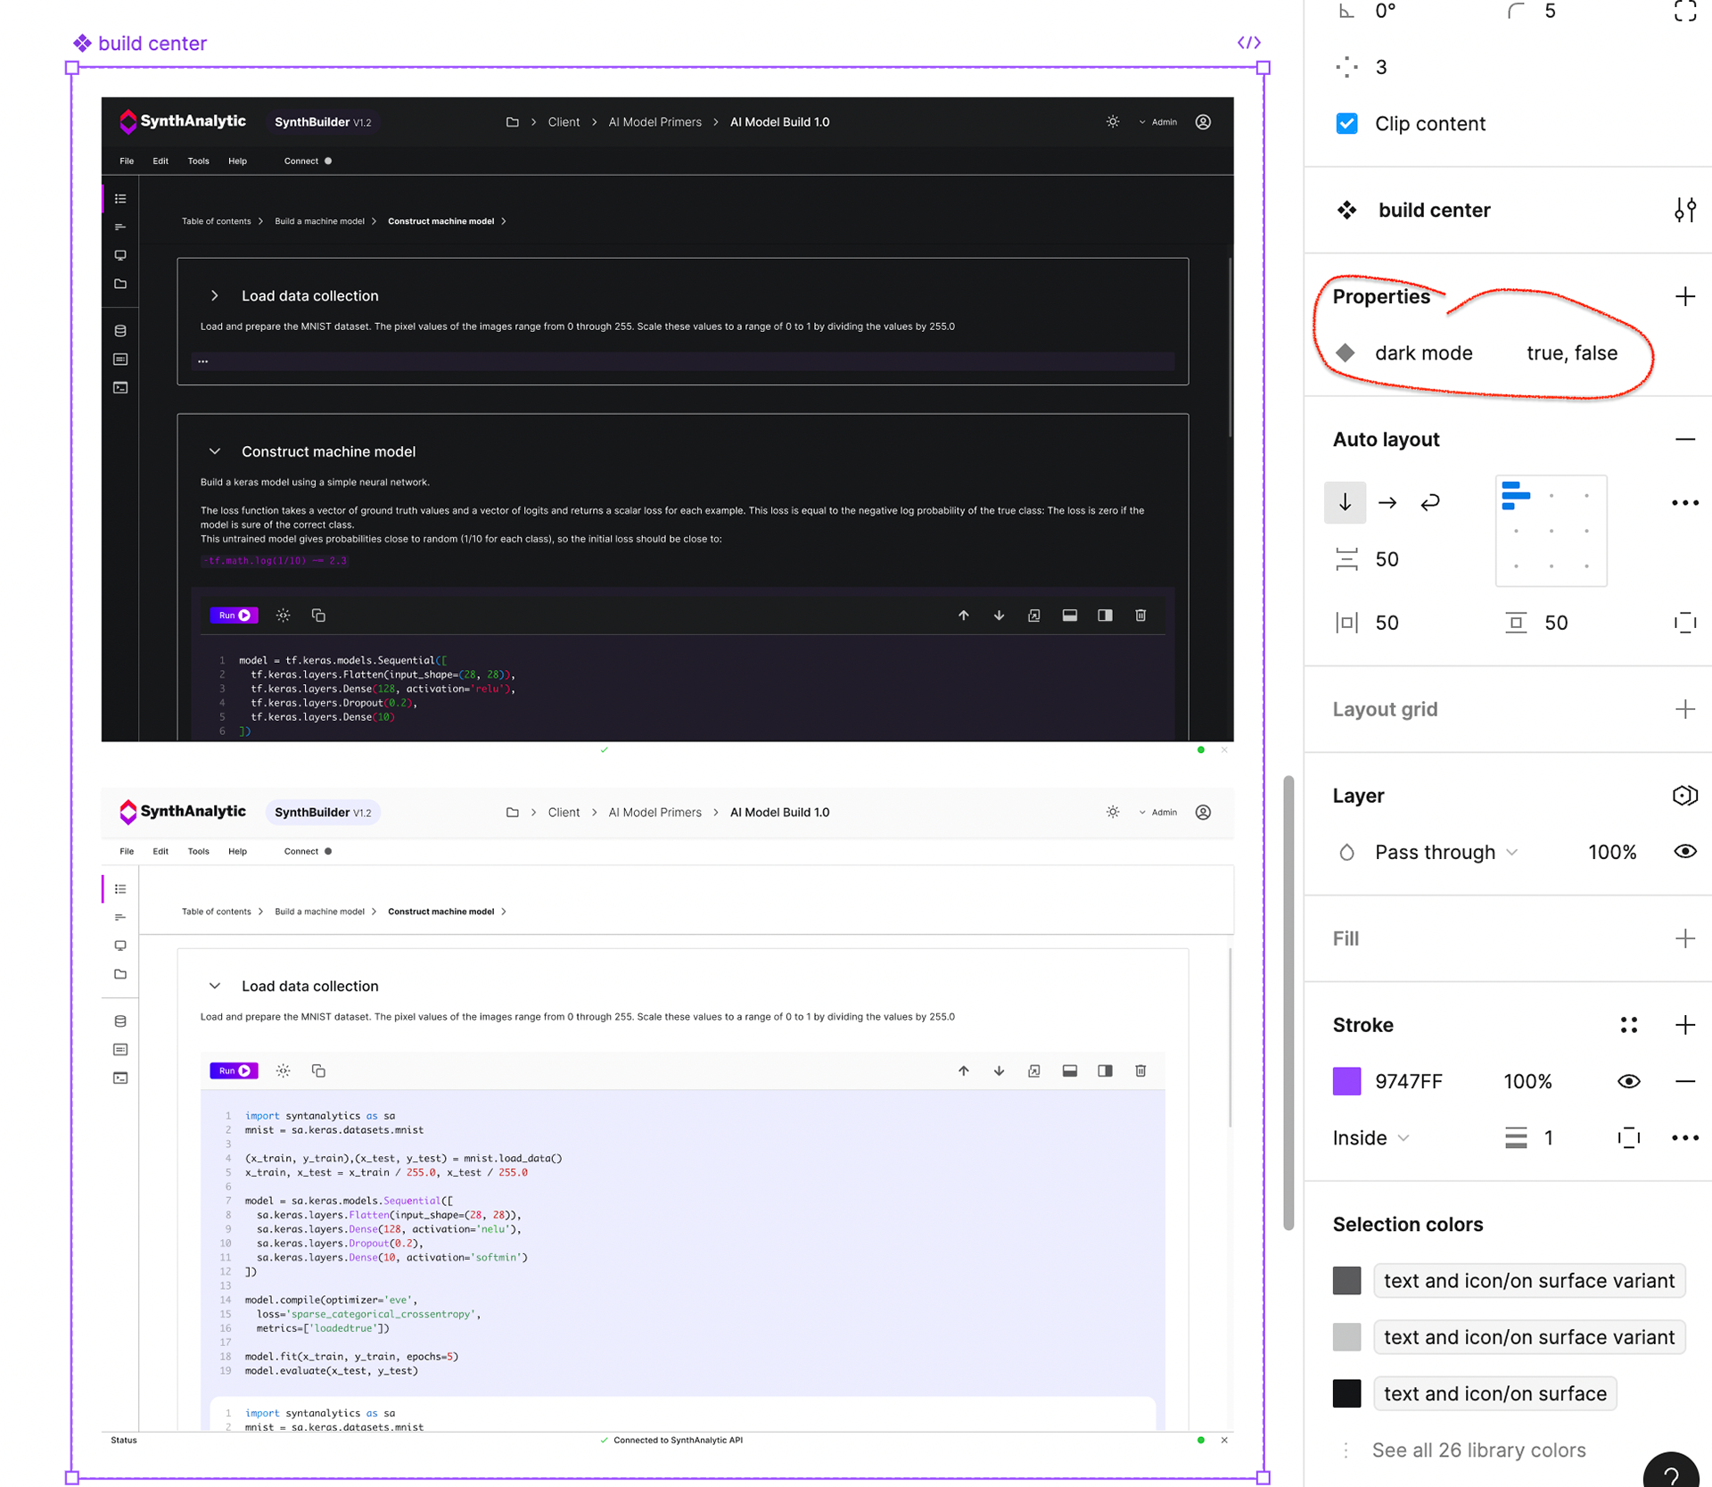Open auto layout advanced settings ellipsis

point(1684,503)
